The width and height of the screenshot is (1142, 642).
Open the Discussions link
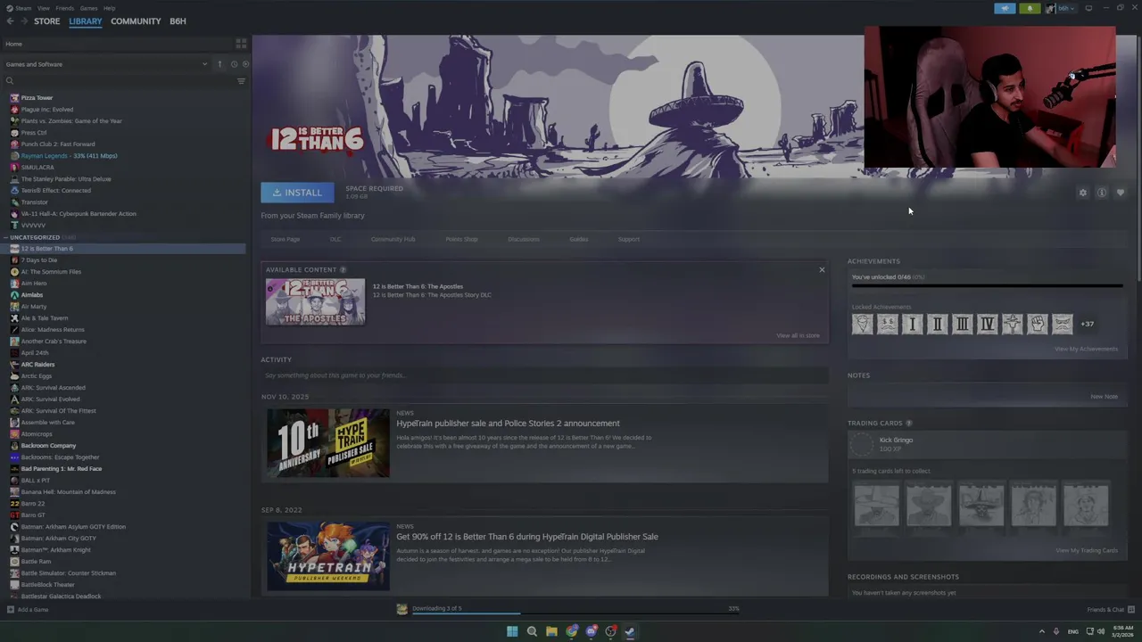click(524, 239)
